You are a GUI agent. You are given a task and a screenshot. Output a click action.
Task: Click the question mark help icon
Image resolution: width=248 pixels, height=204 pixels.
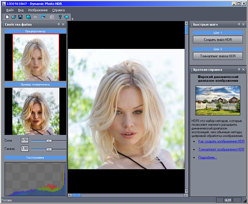[x=60, y=17]
